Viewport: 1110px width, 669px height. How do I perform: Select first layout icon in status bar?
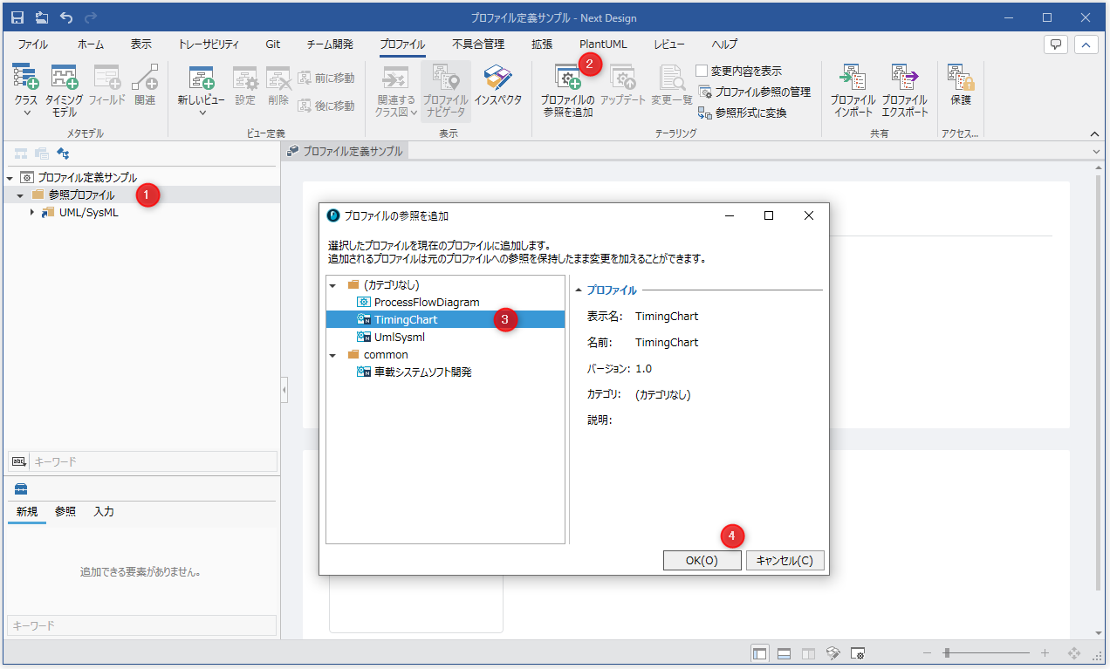[x=760, y=652]
